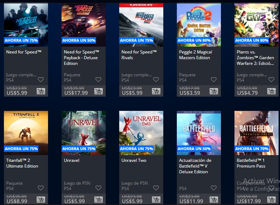
Task: Toggle wishlist heart for Peggle 2
Action: pos(213,80)
